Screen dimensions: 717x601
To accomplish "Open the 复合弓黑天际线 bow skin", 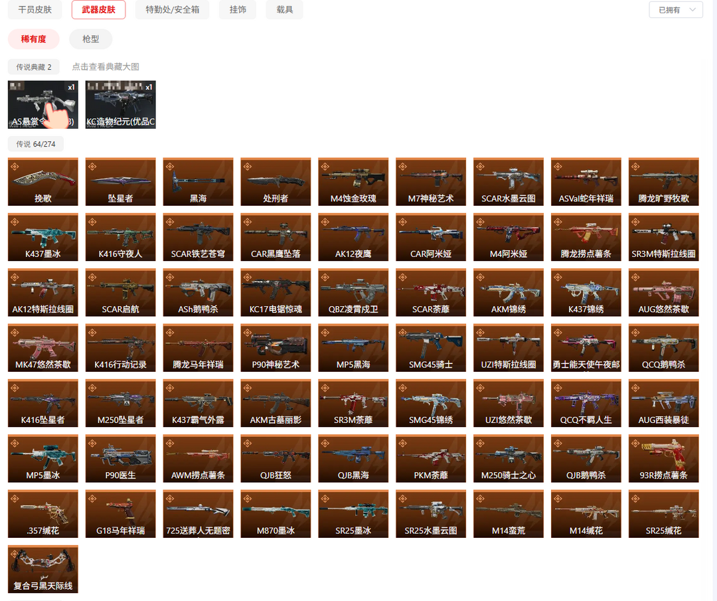I will tap(43, 569).
